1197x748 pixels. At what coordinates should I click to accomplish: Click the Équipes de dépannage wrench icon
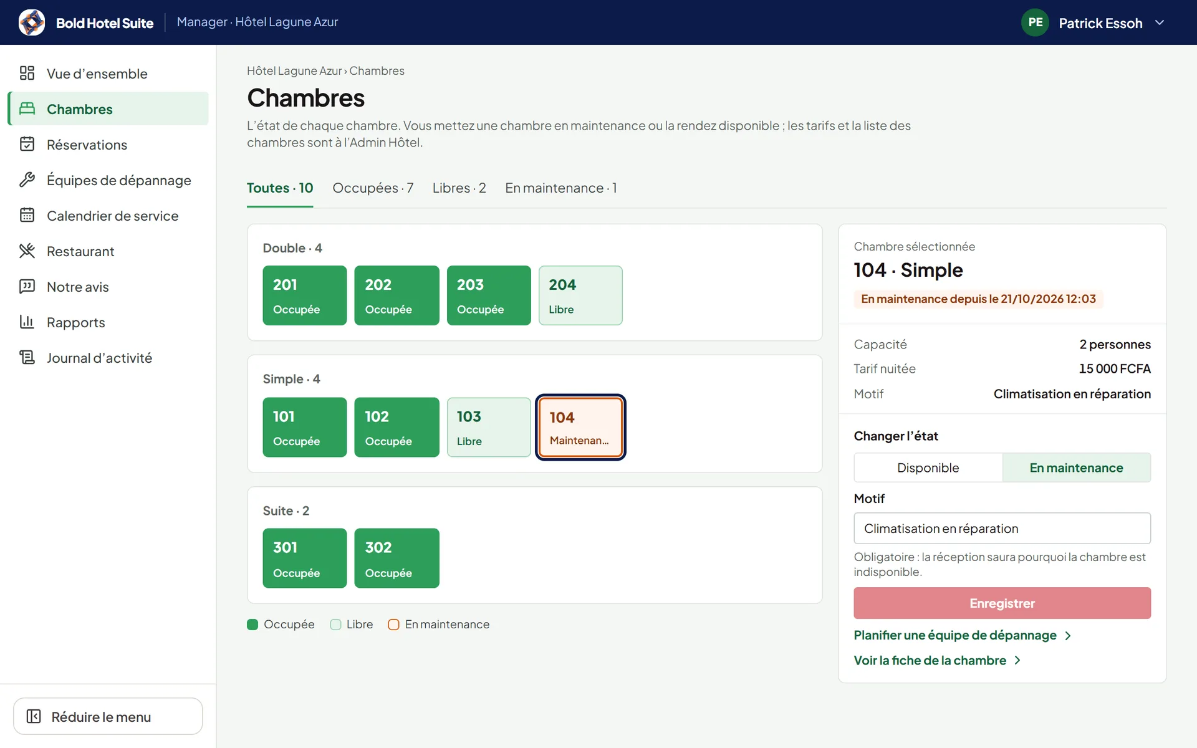pyautogui.click(x=27, y=180)
